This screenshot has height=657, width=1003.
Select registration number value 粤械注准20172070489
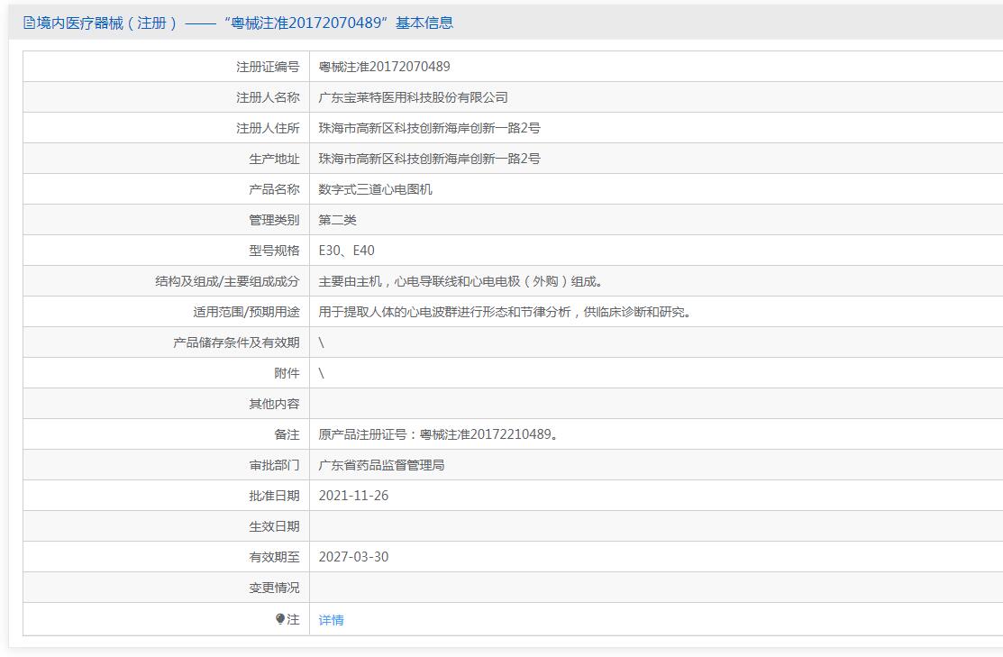tap(385, 67)
